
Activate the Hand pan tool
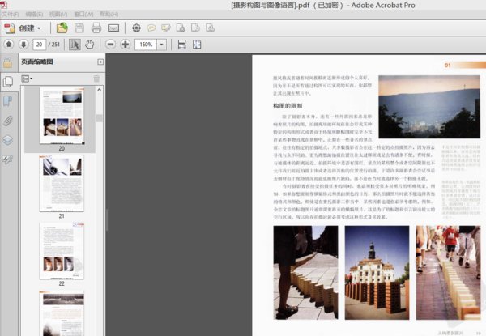(90, 44)
